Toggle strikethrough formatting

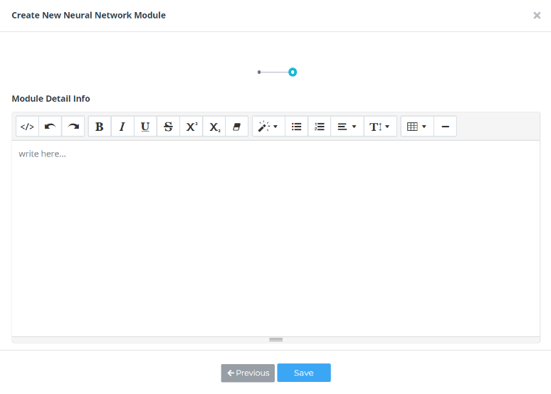[168, 127]
